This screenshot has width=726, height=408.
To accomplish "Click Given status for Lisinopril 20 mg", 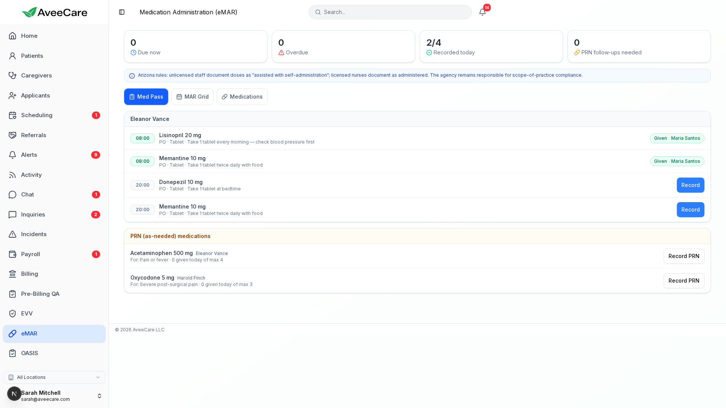I will (677, 138).
